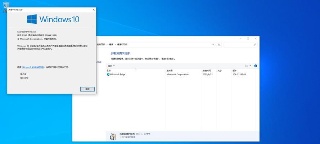Viewport: 320px width, 144px height.
Task: Sort programs by 版本 column header
Action: tap(234, 70)
